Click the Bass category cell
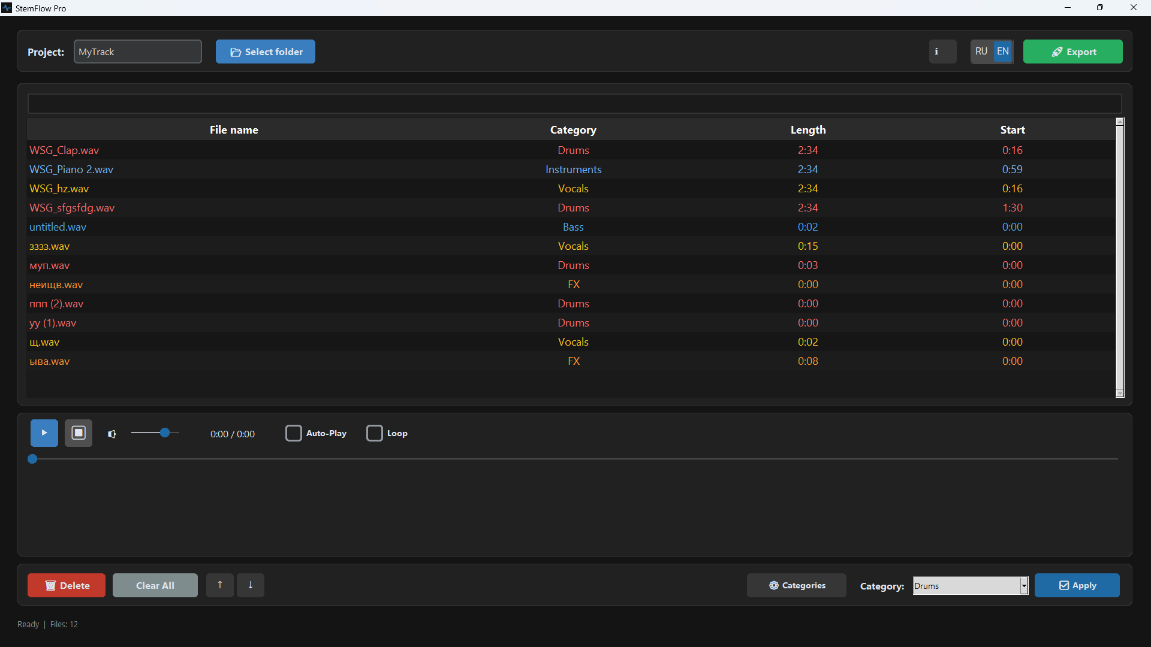This screenshot has height=647, width=1151. coord(573,227)
